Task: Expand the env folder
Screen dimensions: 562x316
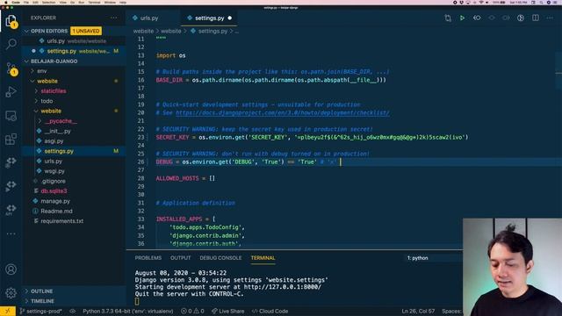Action: click(x=74, y=71)
